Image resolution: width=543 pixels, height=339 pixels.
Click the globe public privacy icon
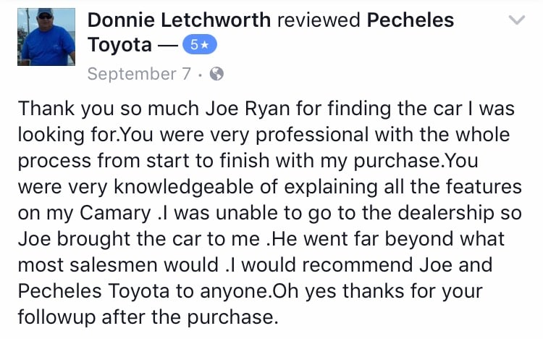(216, 74)
